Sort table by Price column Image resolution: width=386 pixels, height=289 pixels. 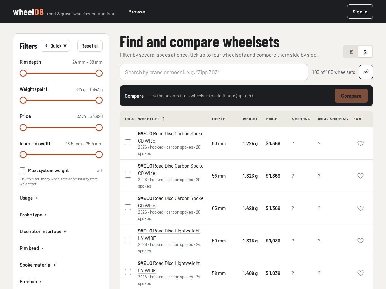click(271, 119)
